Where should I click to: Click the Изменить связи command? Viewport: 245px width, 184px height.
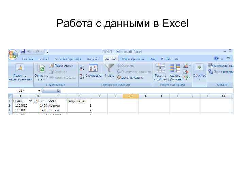coord(63,78)
